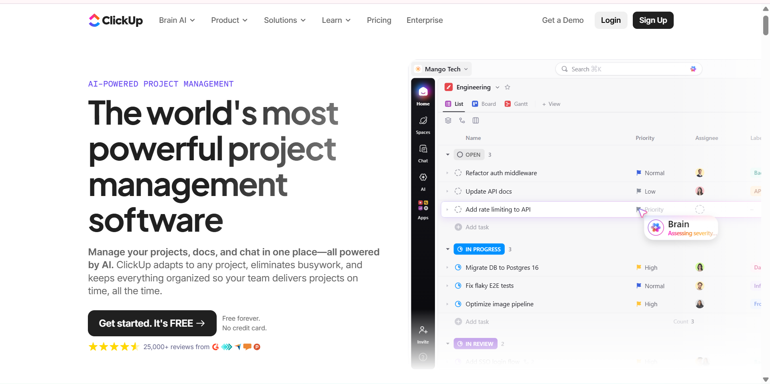Open the Product dropdown menu
Viewport: 770px width, 384px height.
[230, 20]
